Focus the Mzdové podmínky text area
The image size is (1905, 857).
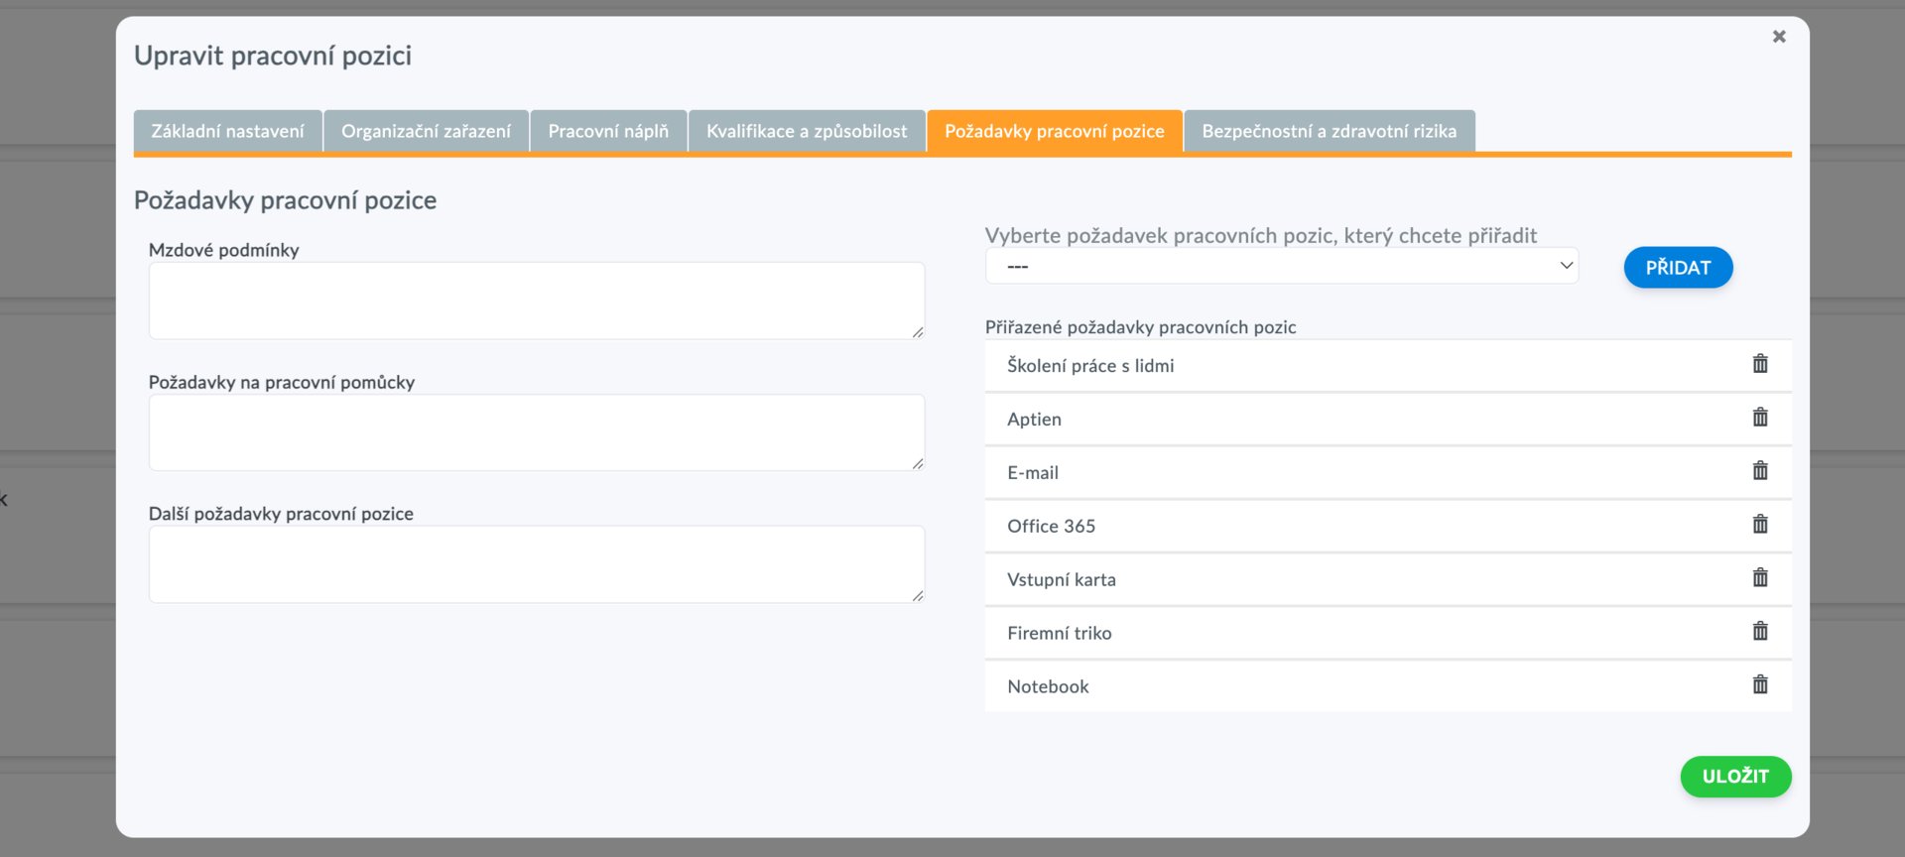tap(537, 301)
